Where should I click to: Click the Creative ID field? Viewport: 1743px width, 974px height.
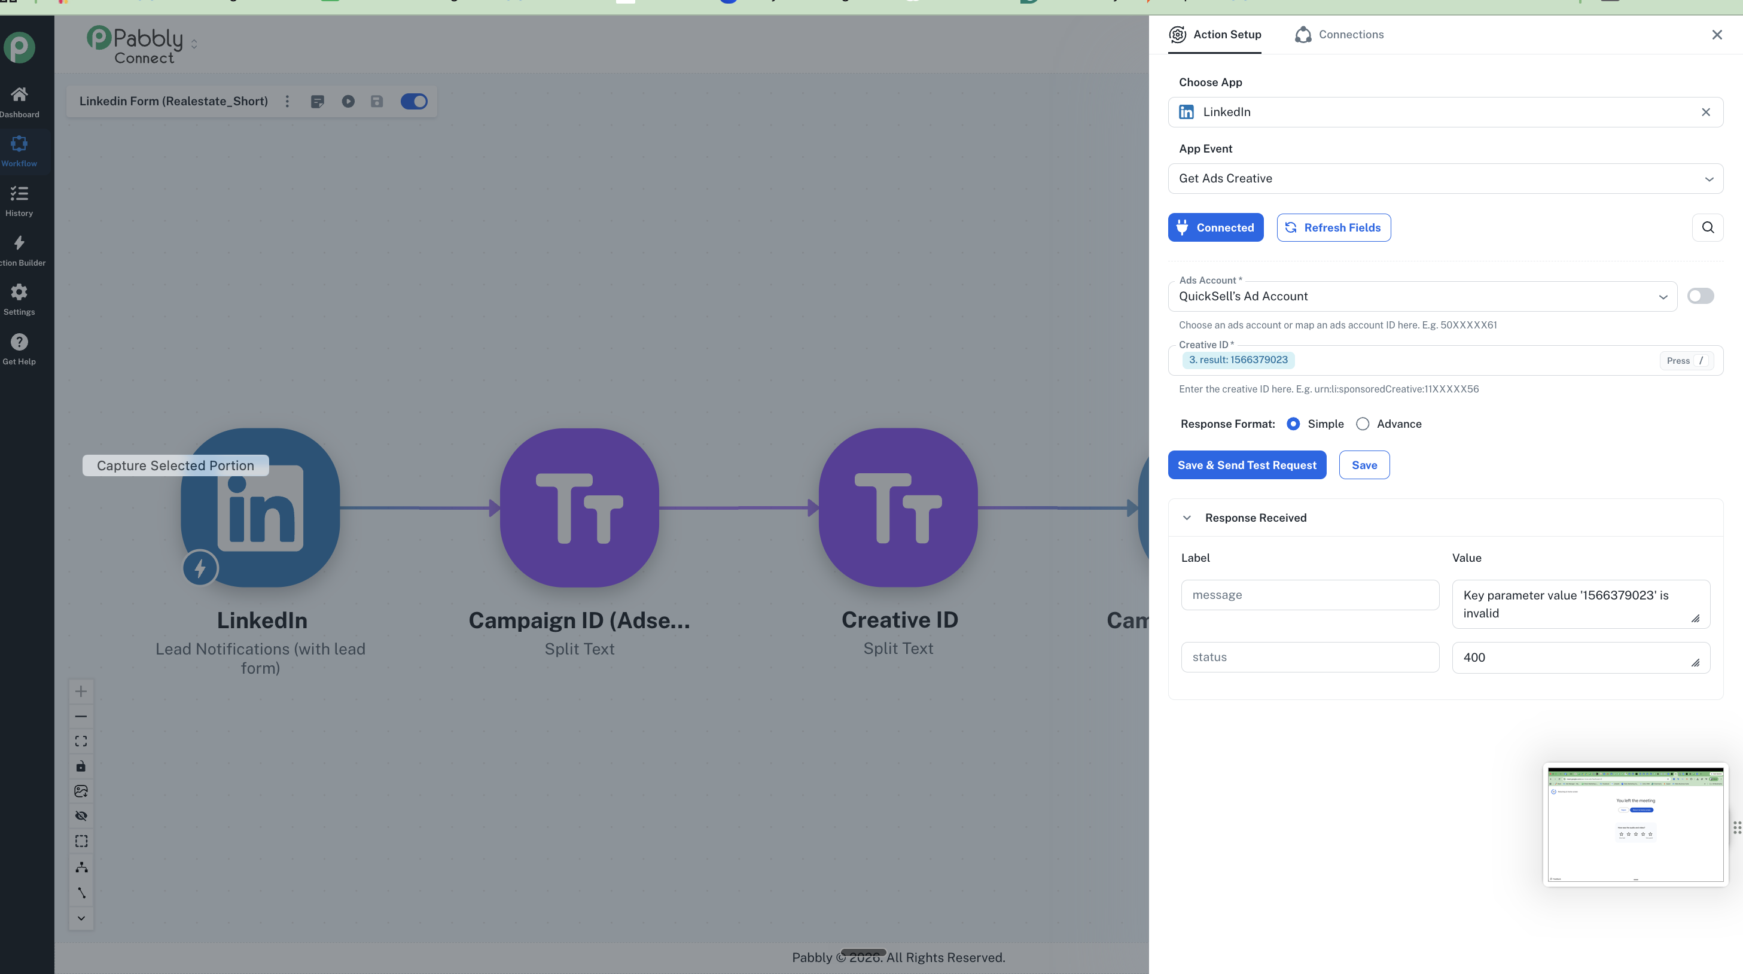pyautogui.click(x=1445, y=360)
